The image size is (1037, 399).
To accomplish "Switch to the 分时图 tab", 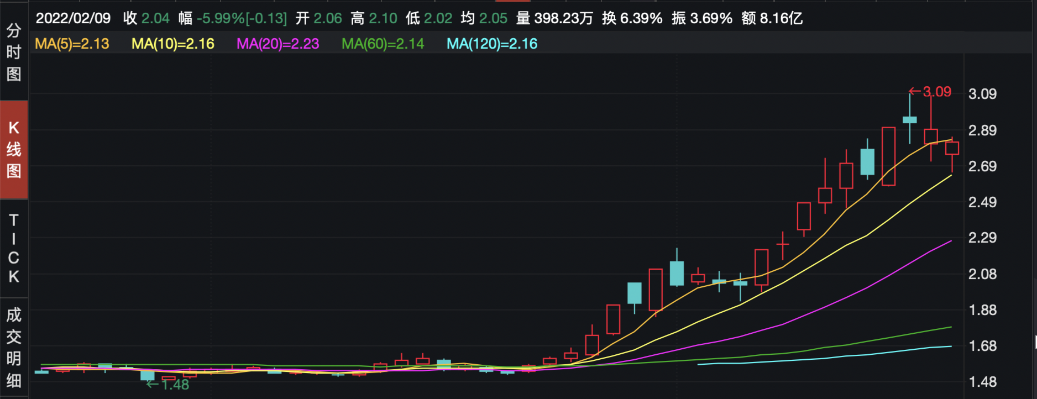I will coord(14,53).
